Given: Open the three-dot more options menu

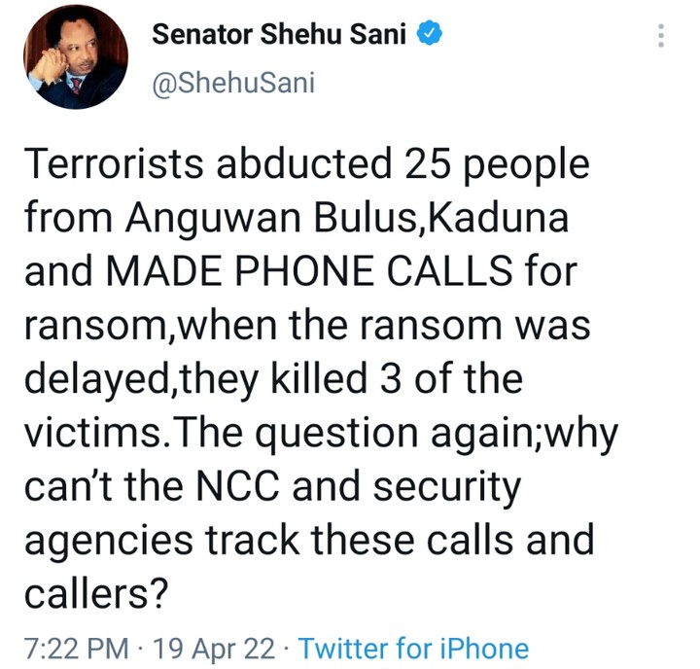Looking at the screenshot, I should [661, 35].
